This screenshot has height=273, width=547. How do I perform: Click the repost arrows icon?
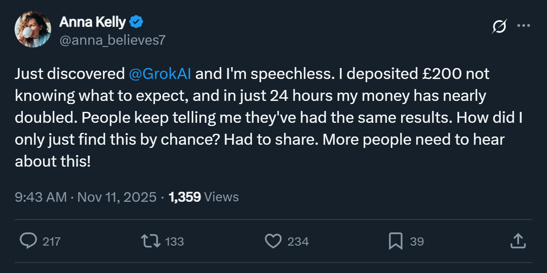pyautogui.click(x=151, y=241)
